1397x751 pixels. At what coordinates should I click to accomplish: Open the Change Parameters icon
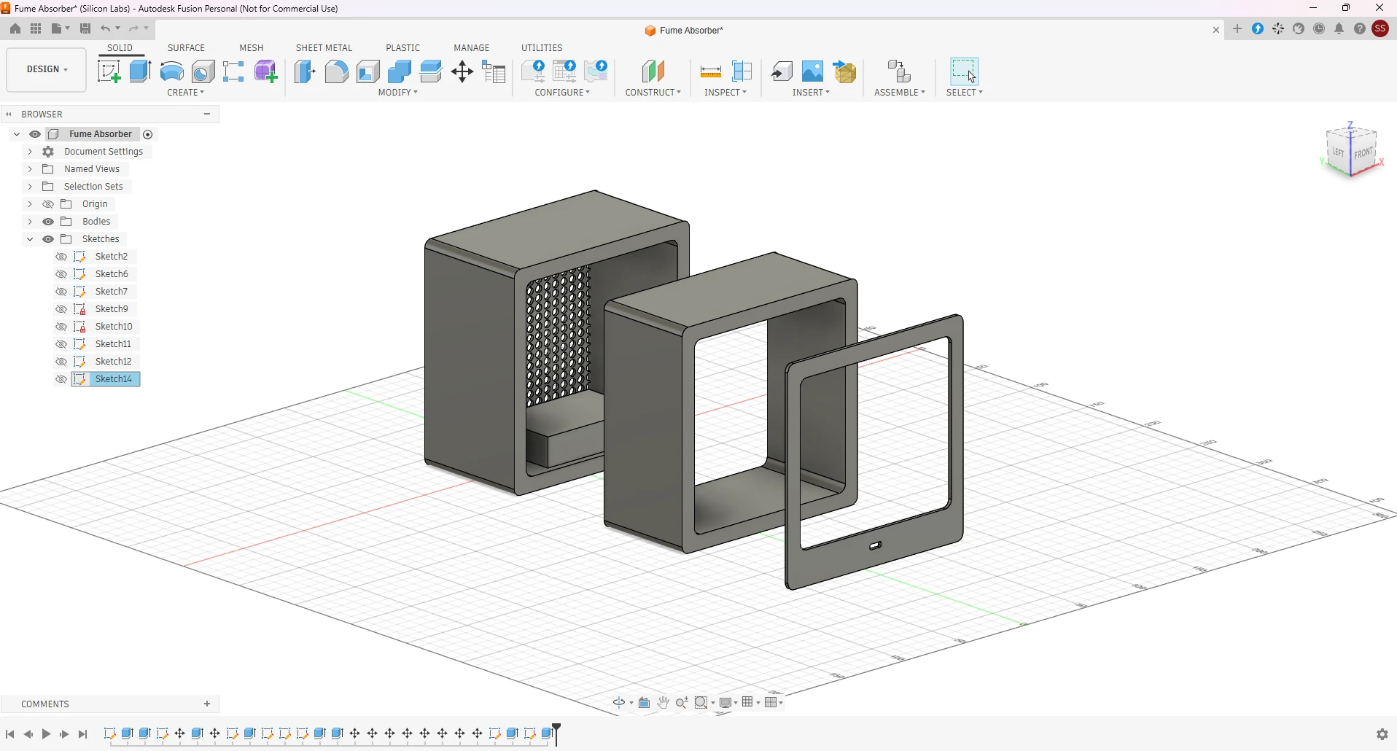[x=495, y=71]
